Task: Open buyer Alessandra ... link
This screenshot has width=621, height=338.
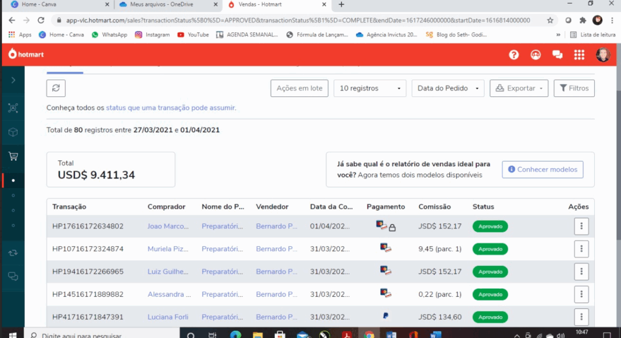Action: pos(169,294)
